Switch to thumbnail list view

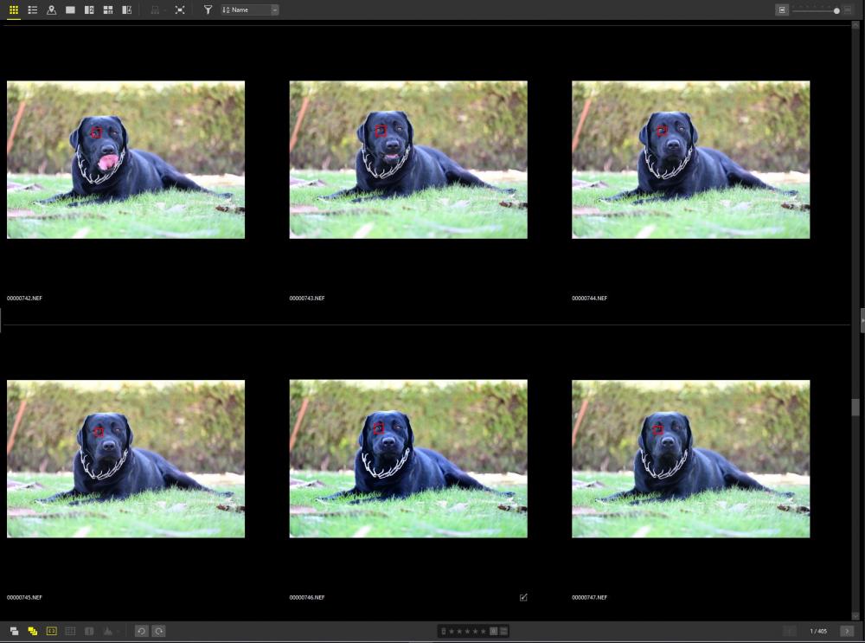33,10
